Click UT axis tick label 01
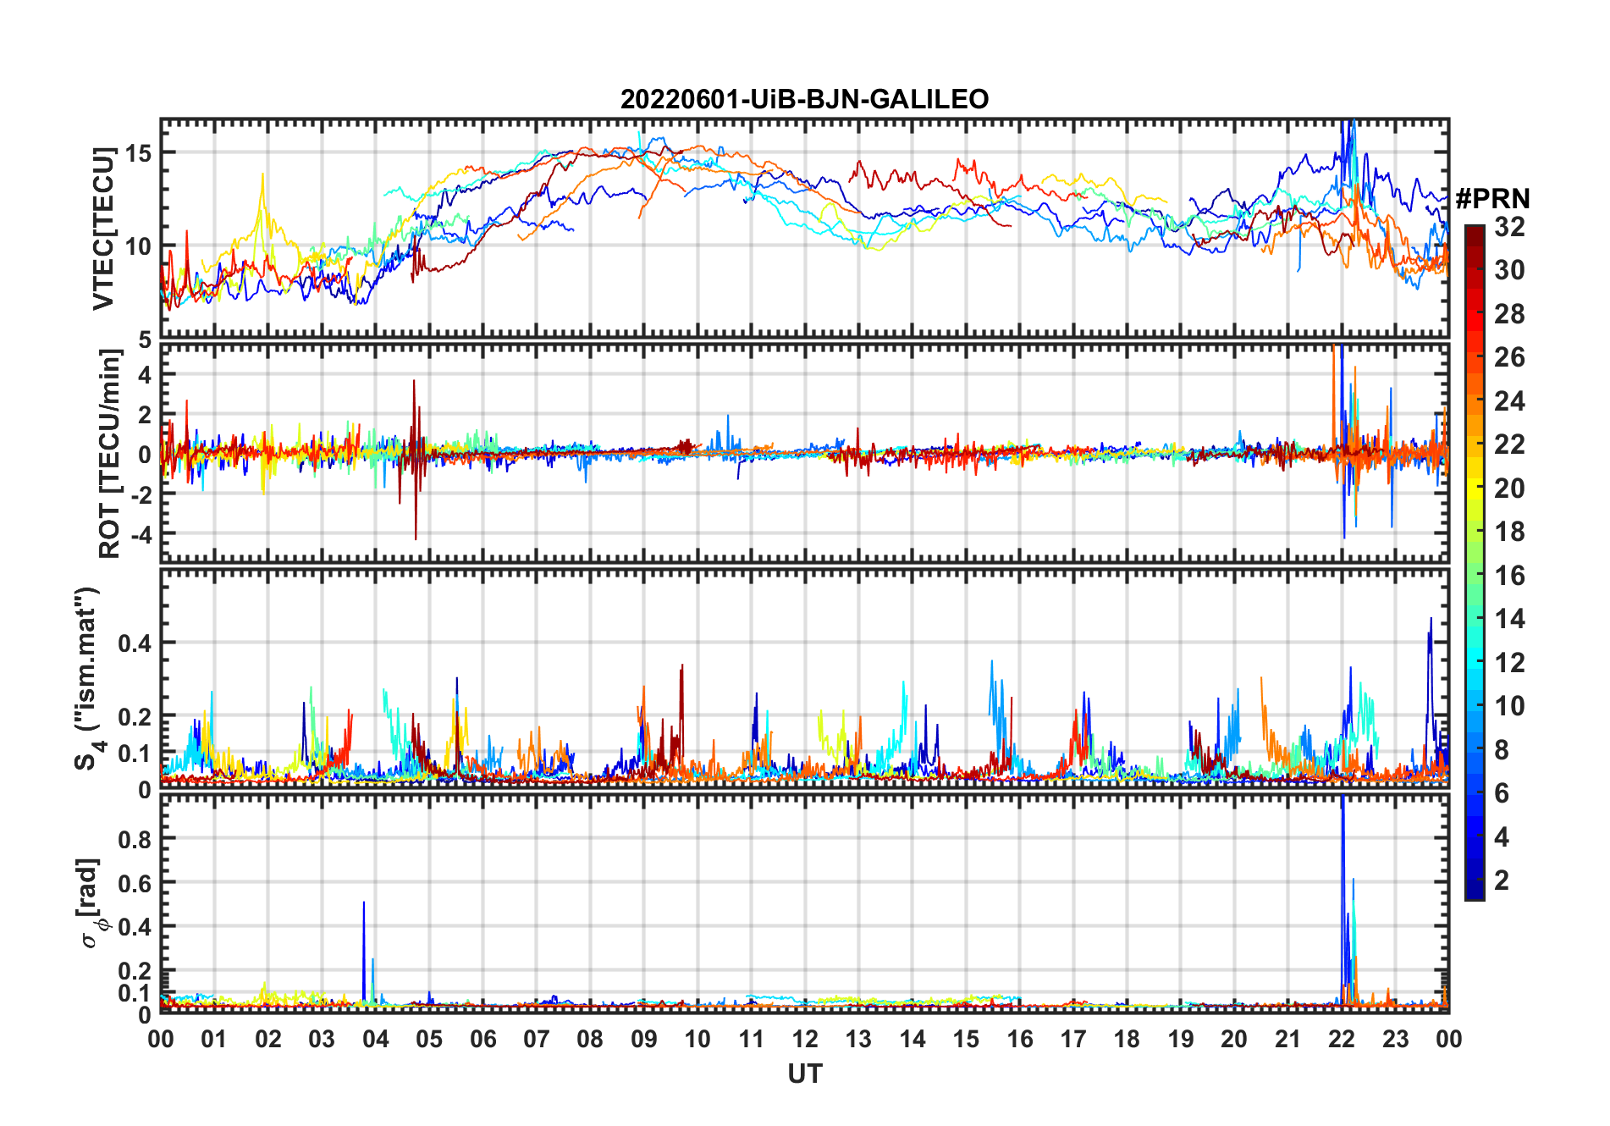 (214, 1039)
